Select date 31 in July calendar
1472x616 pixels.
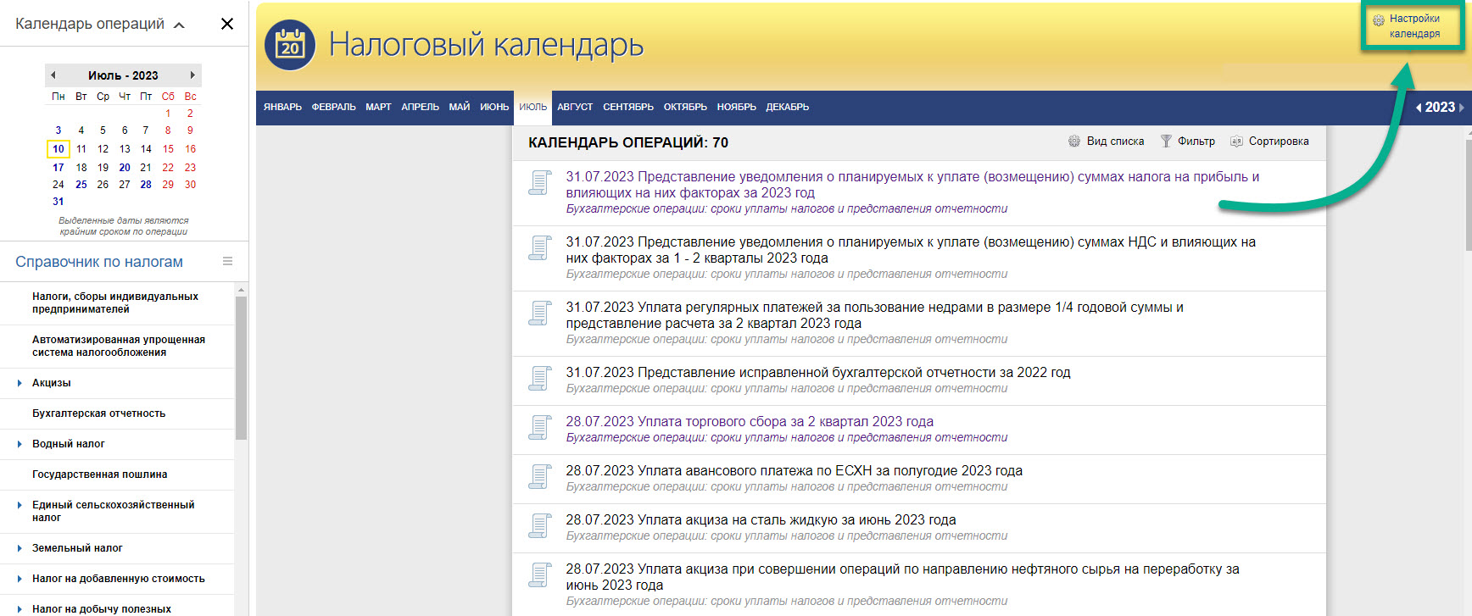point(58,202)
